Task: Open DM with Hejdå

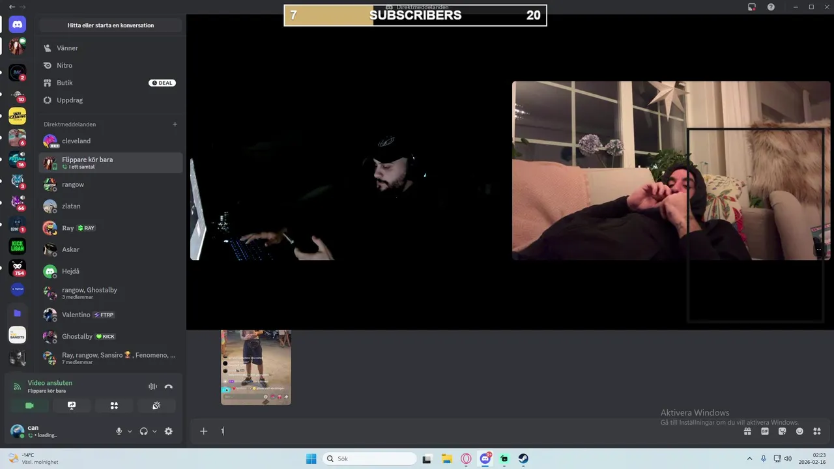Action: pyautogui.click(x=111, y=271)
